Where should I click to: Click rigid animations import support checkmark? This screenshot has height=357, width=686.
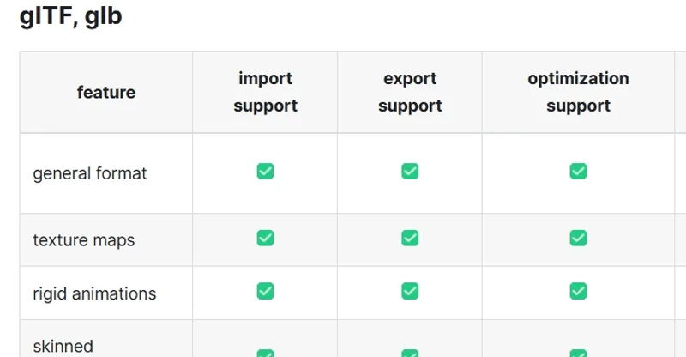tap(265, 291)
